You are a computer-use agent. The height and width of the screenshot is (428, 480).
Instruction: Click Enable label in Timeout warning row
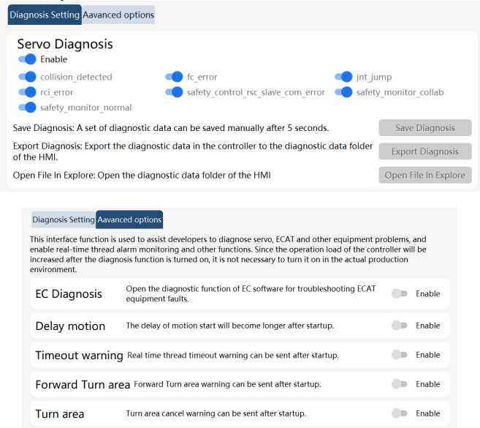pos(428,355)
